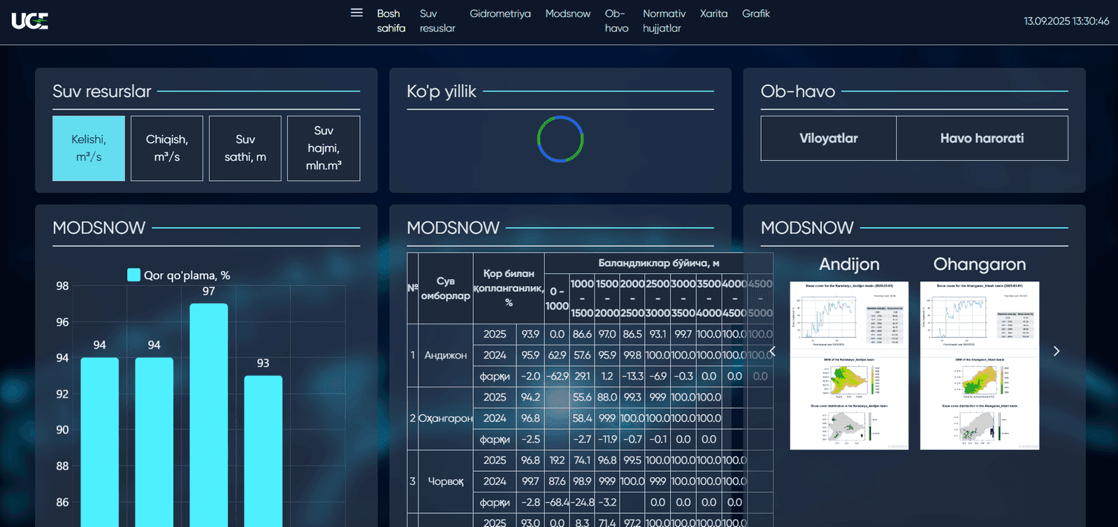Open Grafik page
The image size is (1118, 527).
point(756,14)
